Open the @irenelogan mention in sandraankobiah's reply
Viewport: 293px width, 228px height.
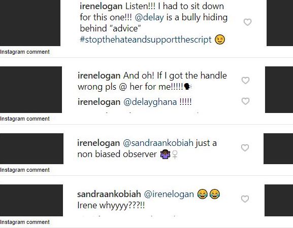(169, 194)
